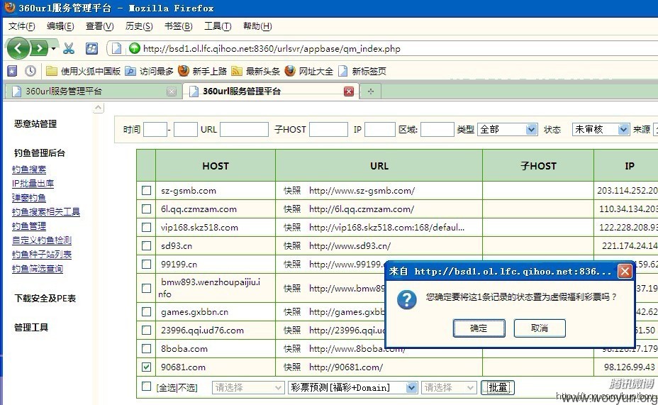The height and width of the screenshot is (405, 658).
Task: Click the 批量 batch button
Action: coord(497,387)
